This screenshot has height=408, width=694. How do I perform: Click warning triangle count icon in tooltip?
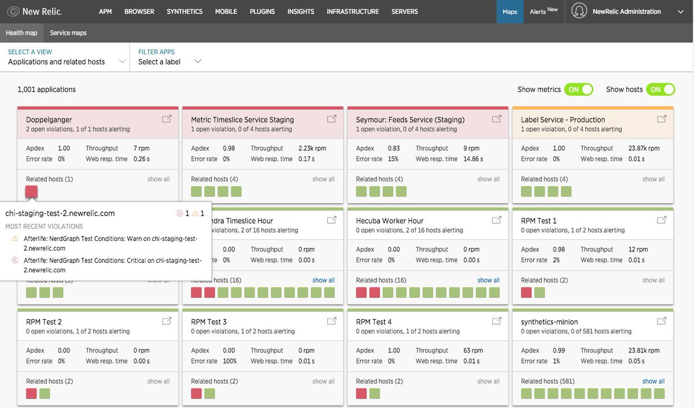point(195,214)
